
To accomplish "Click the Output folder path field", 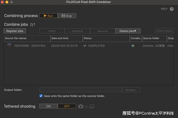I will tap(81, 90).
